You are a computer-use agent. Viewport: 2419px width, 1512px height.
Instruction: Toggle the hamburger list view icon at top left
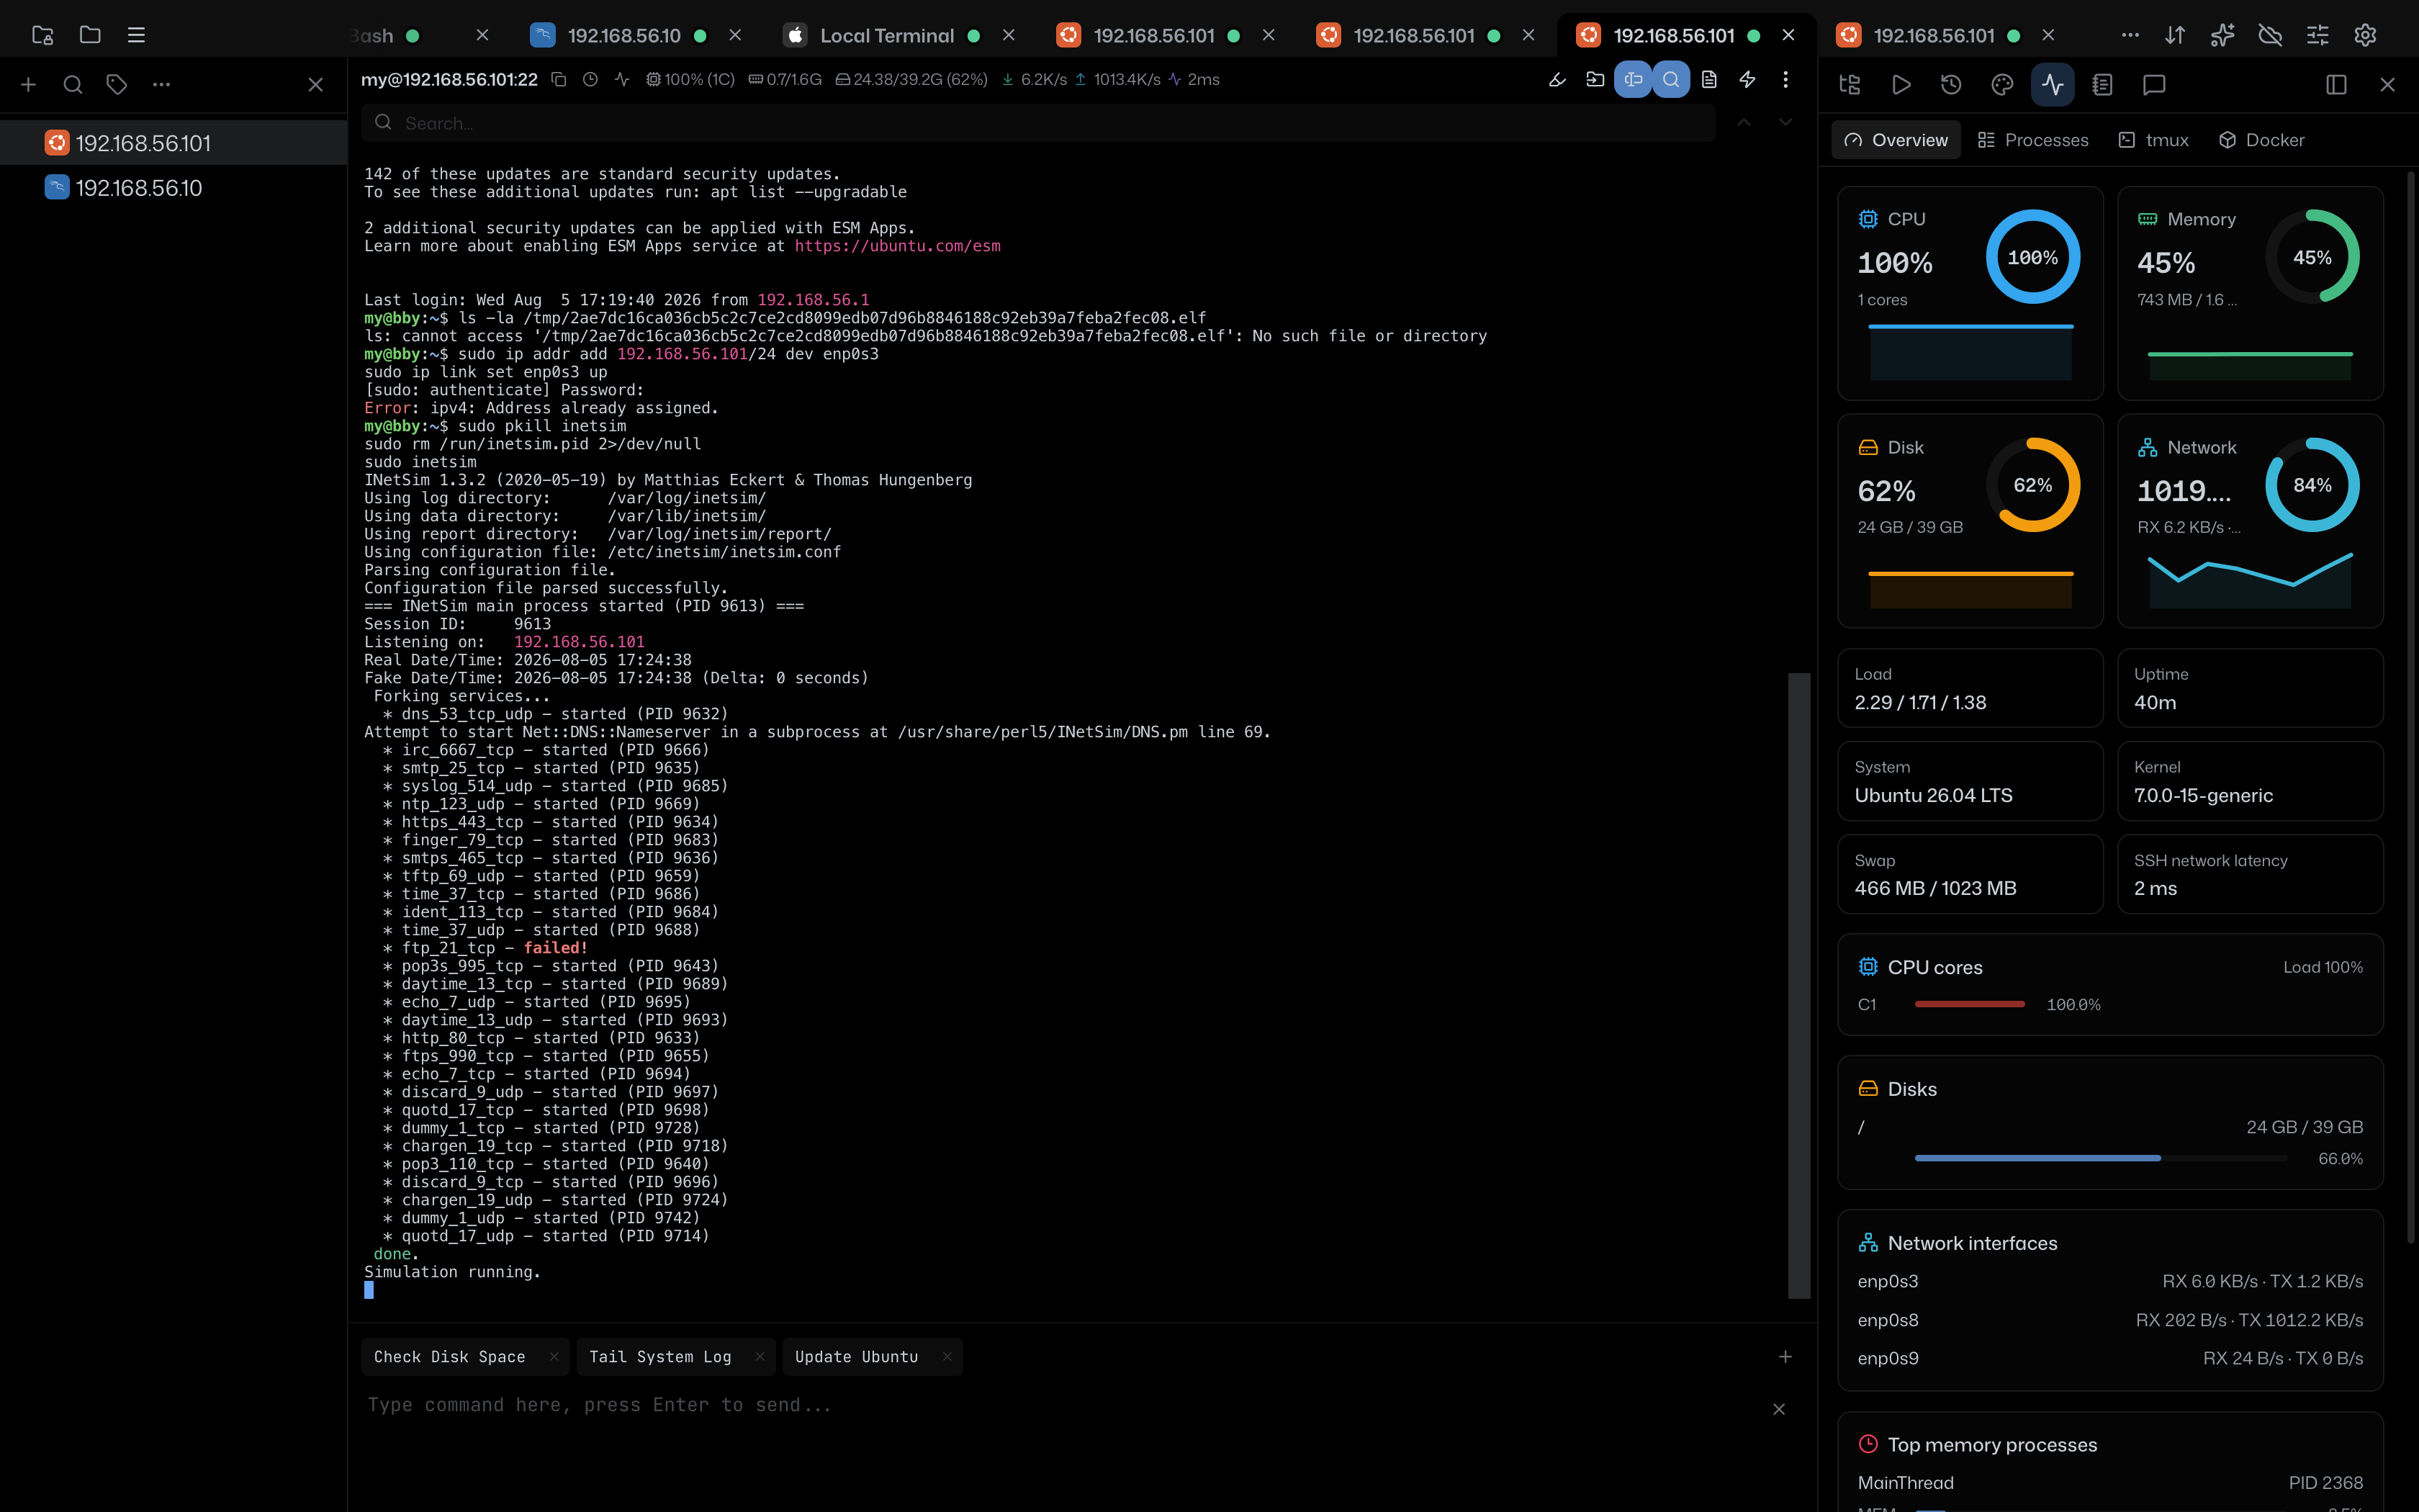(x=137, y=35)
